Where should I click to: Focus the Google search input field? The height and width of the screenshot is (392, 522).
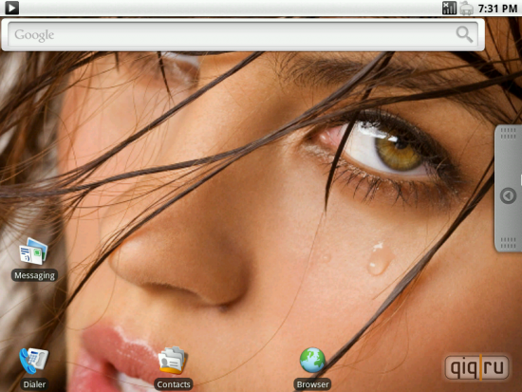pyautogui.click(x=243, y=34)
